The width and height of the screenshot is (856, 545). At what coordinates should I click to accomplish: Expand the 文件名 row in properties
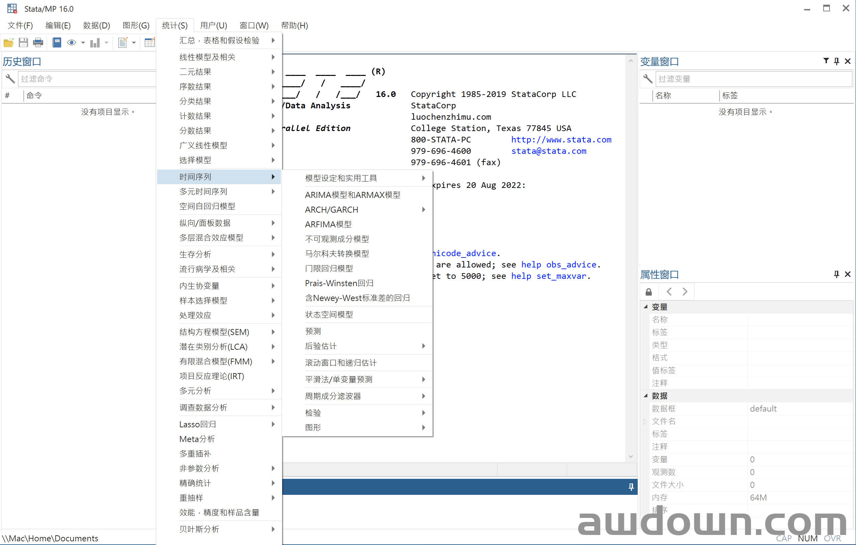(x=645, y=421)
